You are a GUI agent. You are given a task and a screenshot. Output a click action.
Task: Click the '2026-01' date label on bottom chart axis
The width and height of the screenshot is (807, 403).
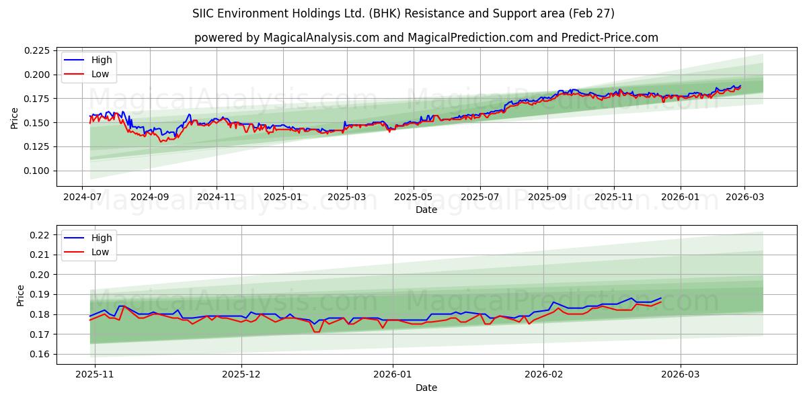point(393,375)
